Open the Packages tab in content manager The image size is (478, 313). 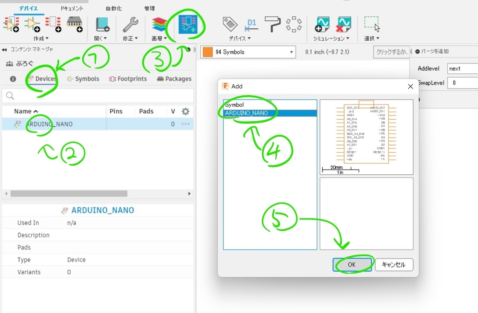(x=174, y=79)
